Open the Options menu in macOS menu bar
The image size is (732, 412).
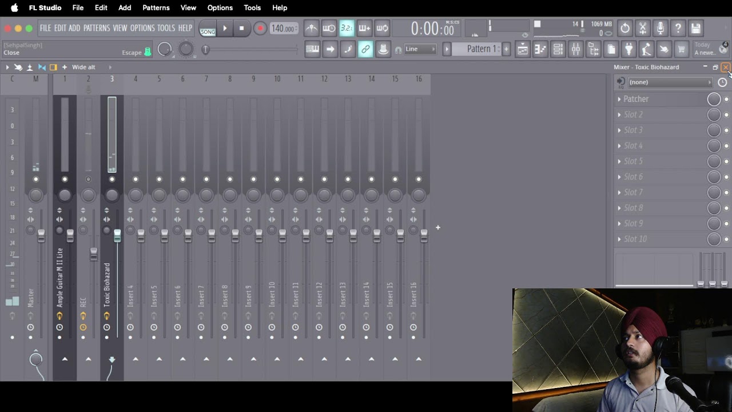point(220,7)
